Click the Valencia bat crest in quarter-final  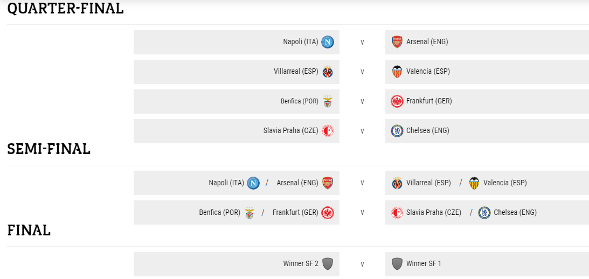397,71
